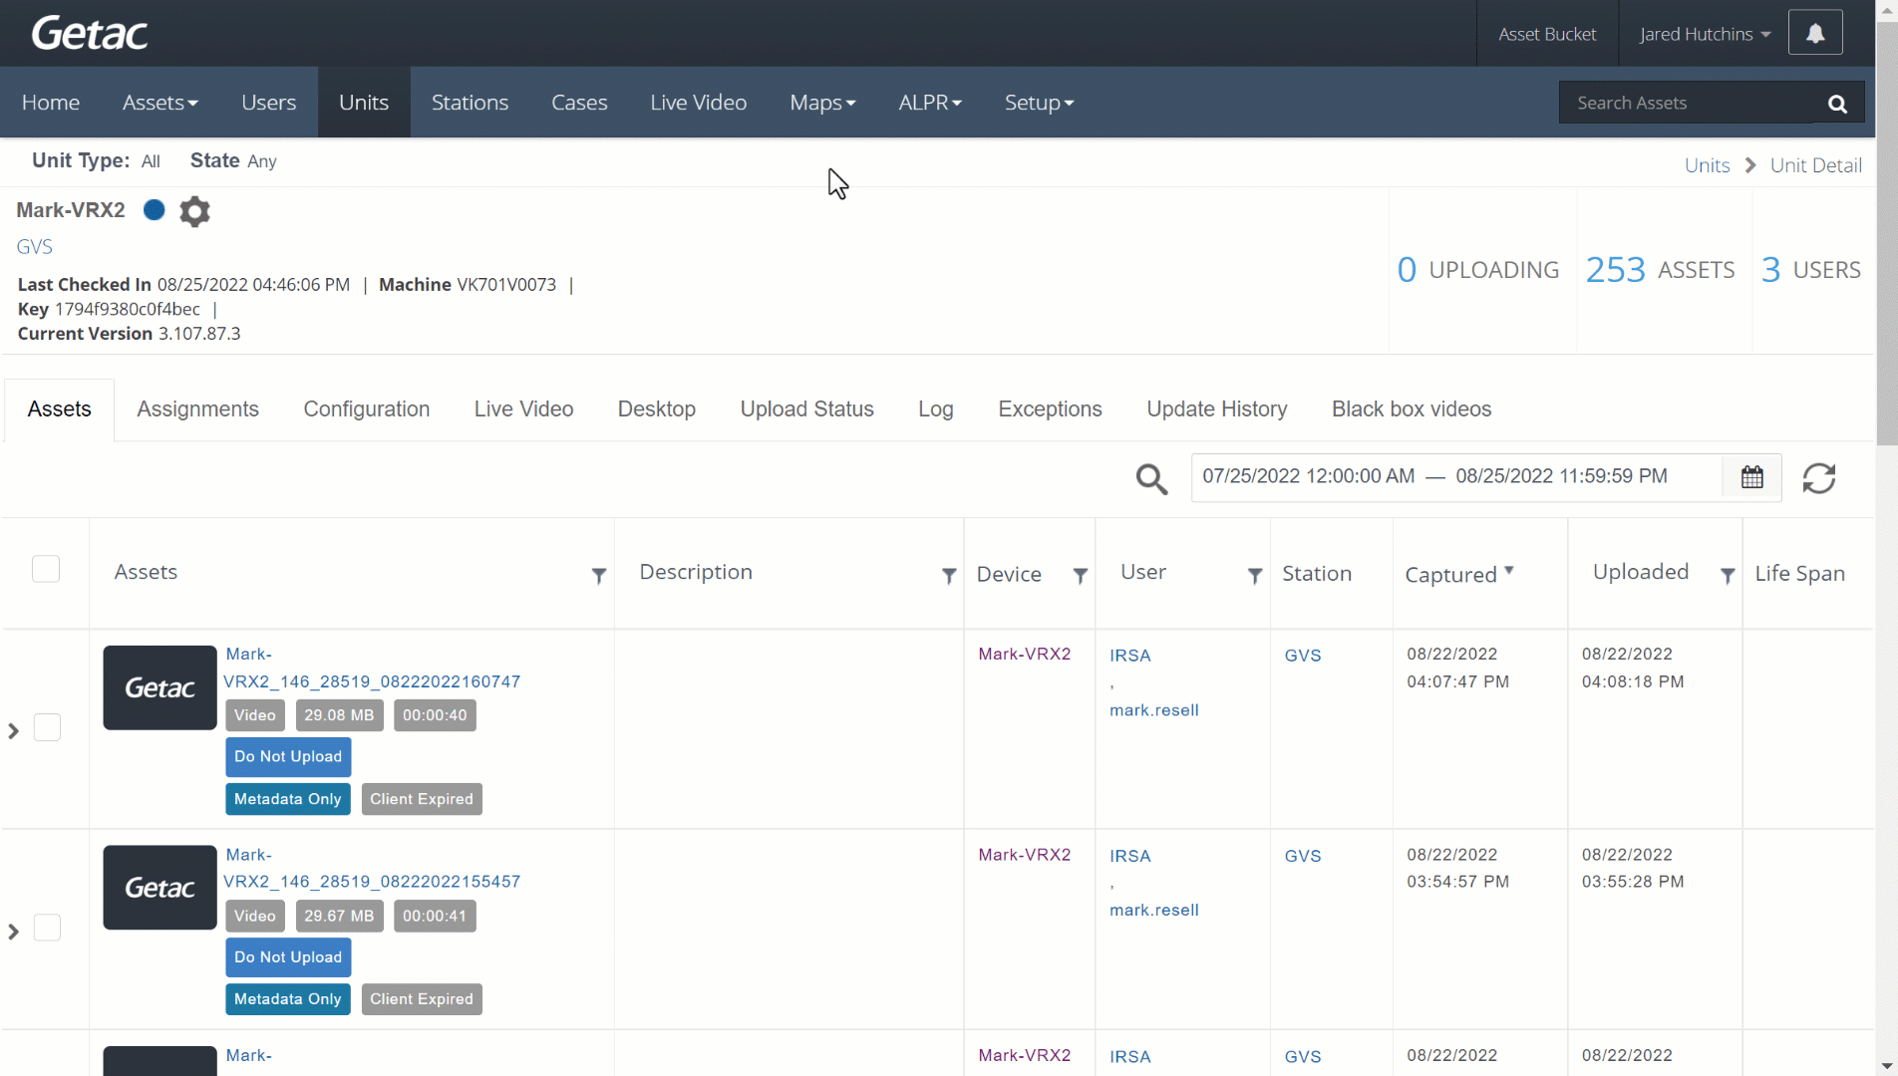
Task: Check asset ending in 155457
Action: coord(47,928)
